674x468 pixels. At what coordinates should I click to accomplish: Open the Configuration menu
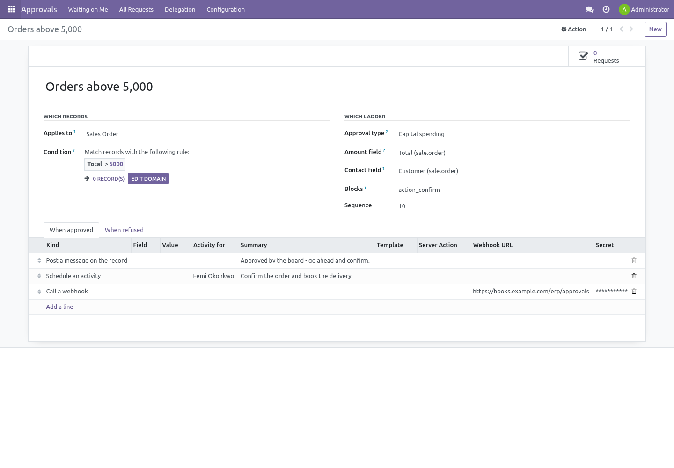pos(226,9)
